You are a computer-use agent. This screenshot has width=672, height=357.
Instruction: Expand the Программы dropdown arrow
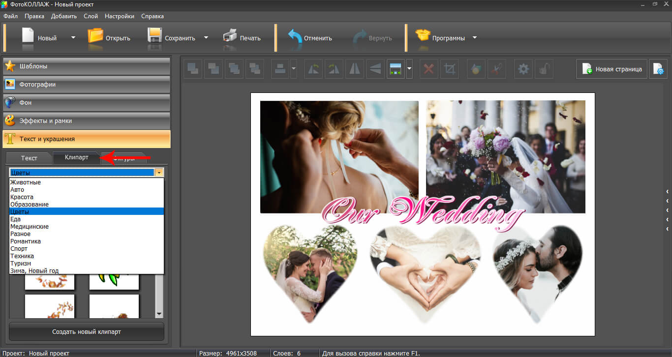point(475,37)
